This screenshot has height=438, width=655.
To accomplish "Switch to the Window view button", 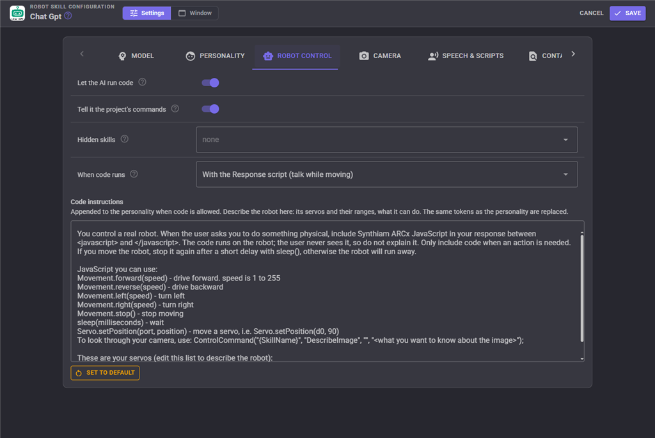I will [194, 13].
